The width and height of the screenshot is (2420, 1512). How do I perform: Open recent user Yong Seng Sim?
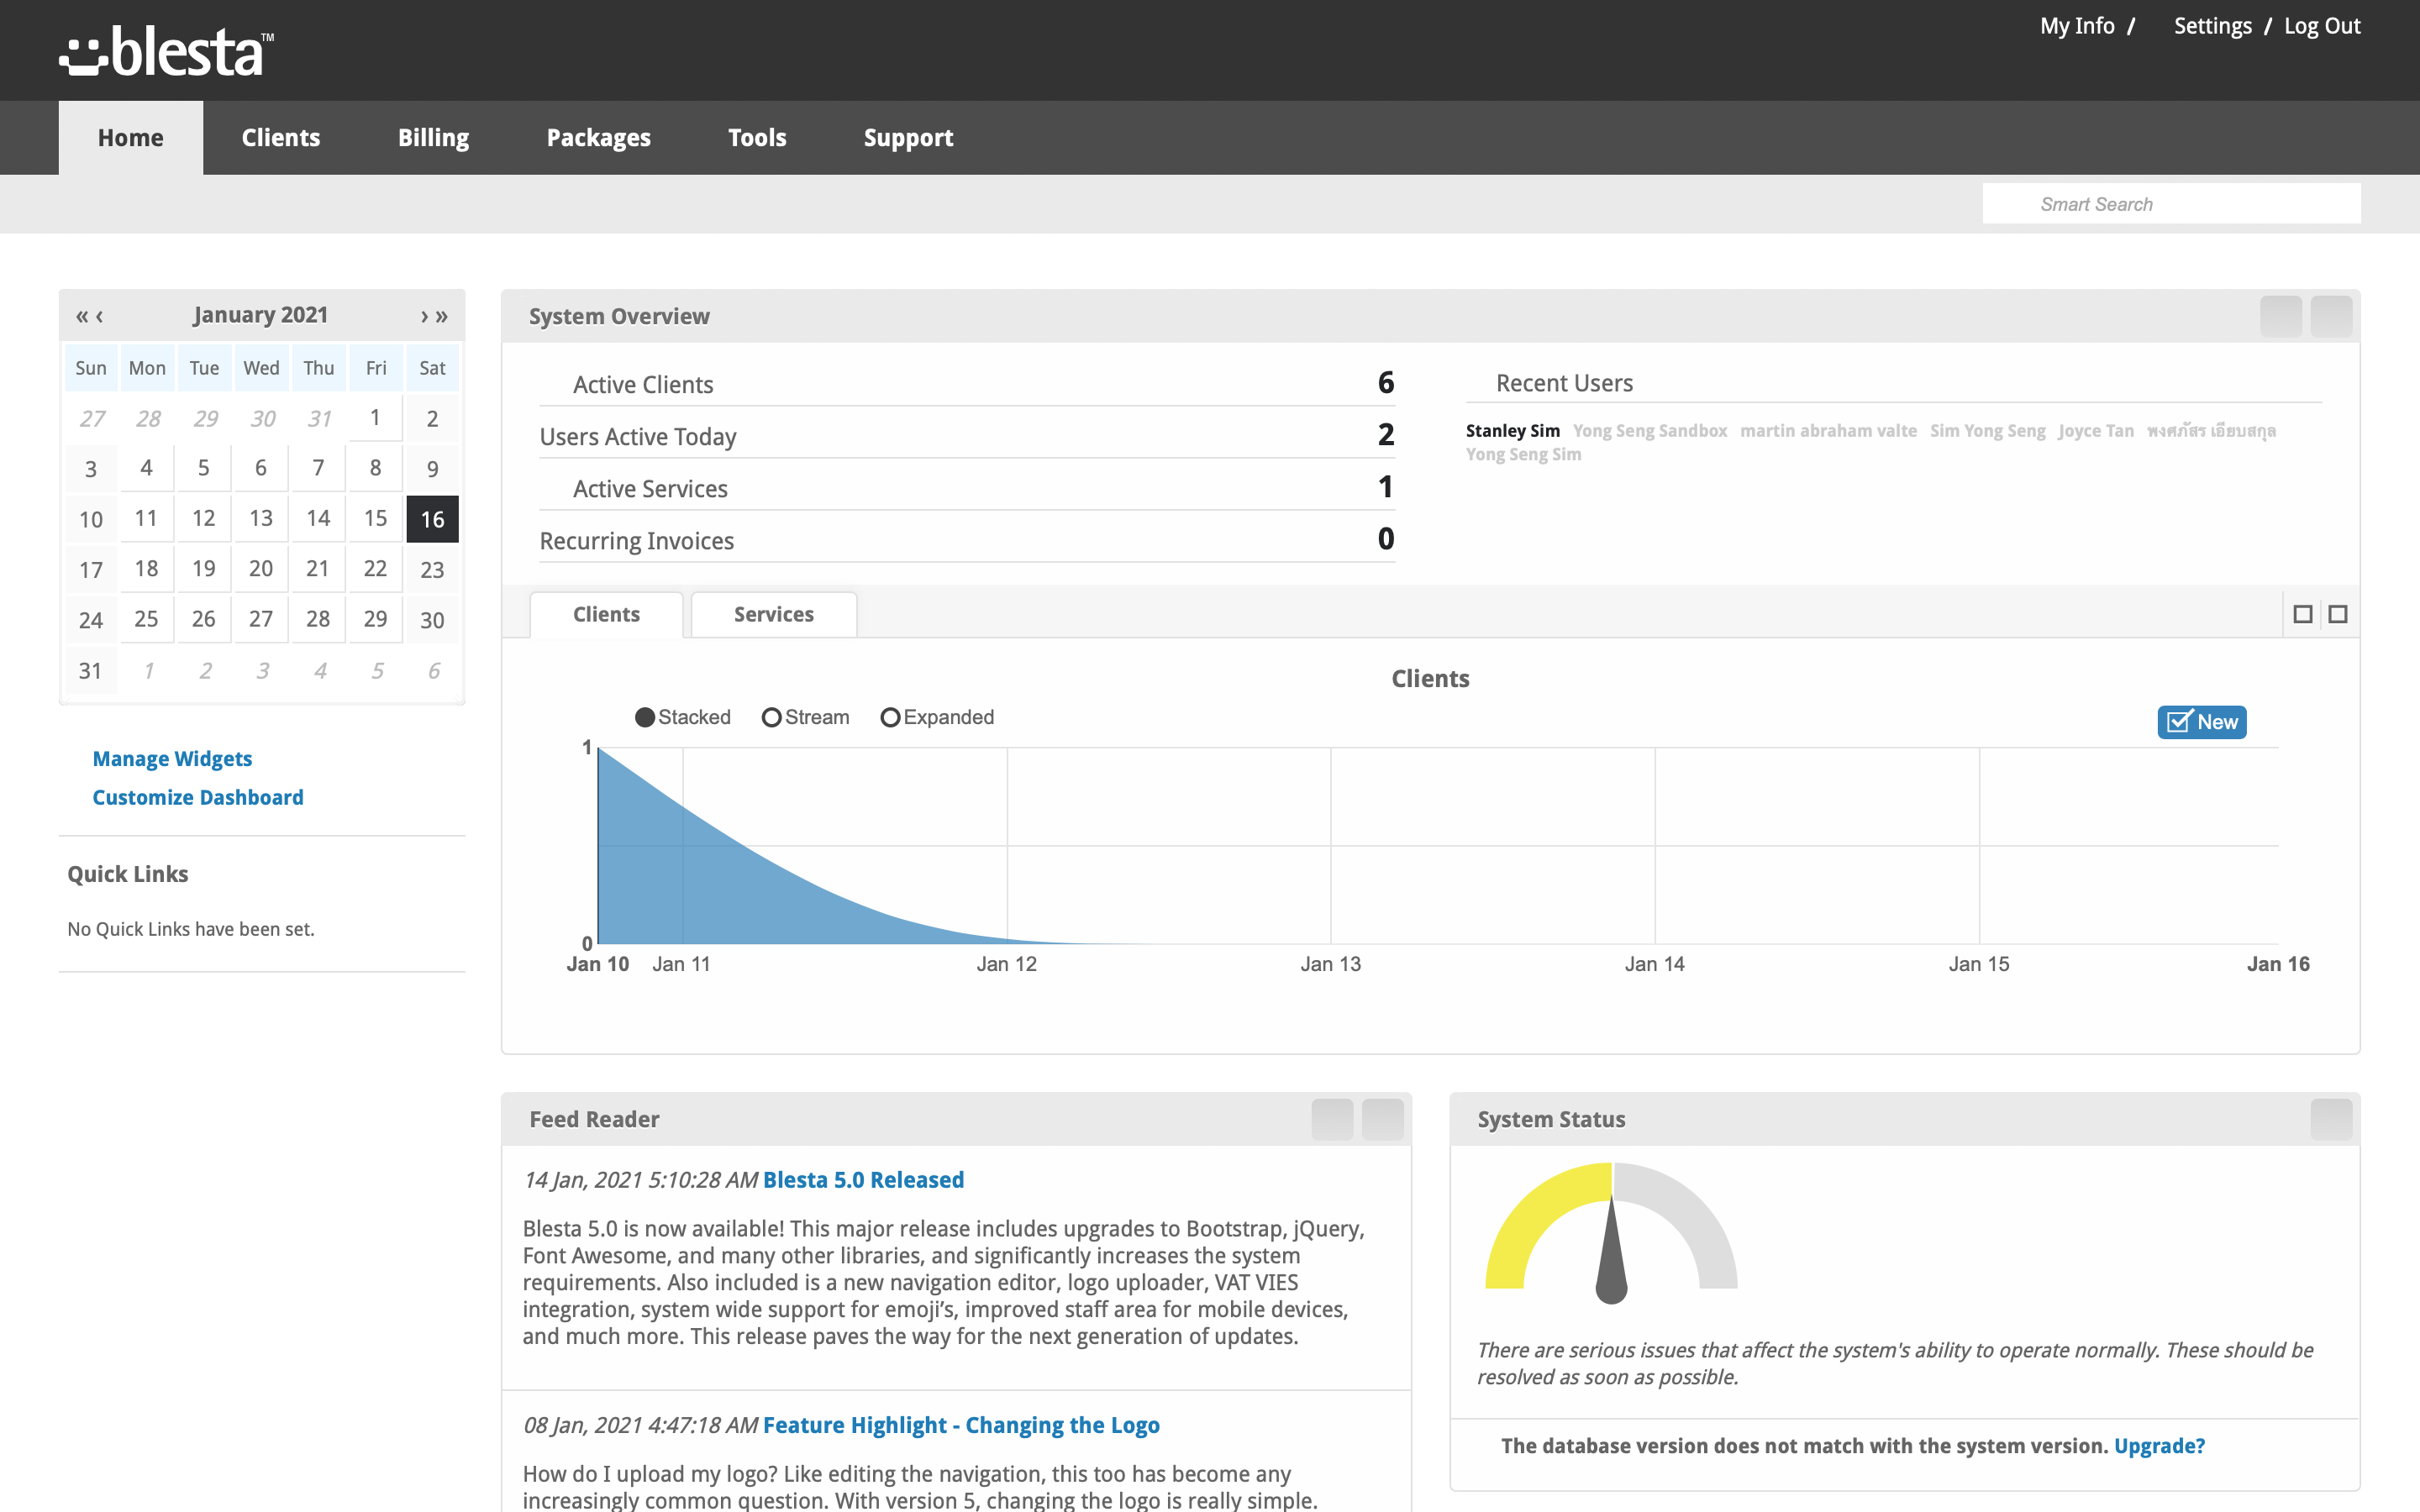pos(1523,455)
